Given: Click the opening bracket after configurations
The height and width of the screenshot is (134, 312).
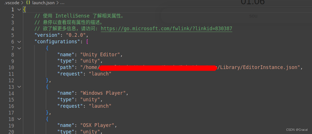Looking at the screenshot, I should (87, 42).
